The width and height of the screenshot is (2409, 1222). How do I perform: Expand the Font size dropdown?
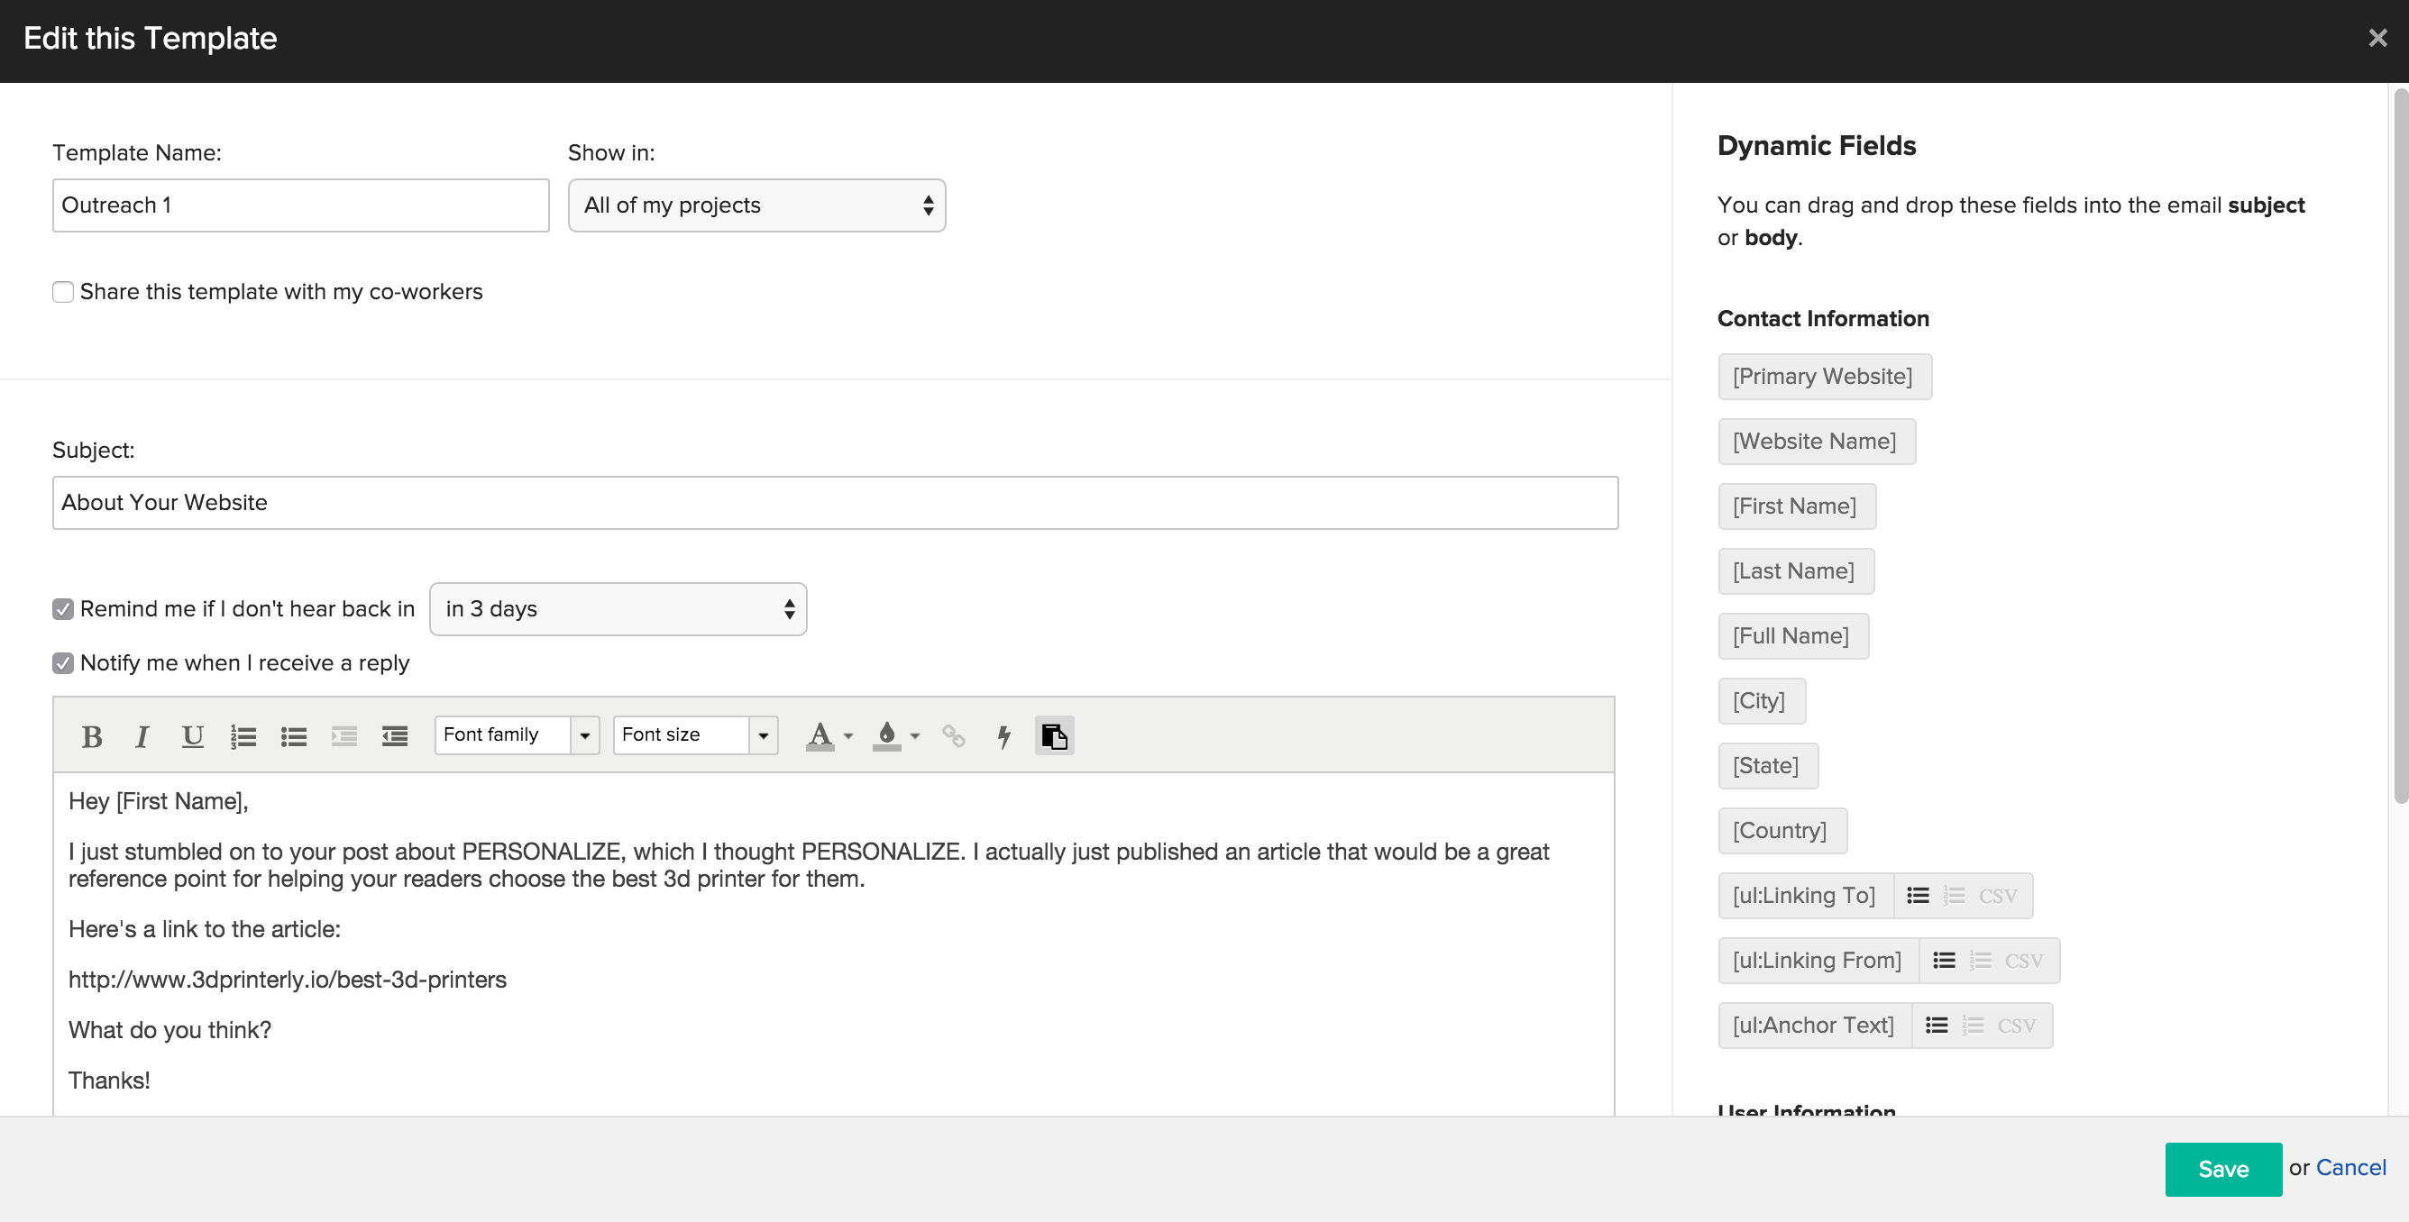tap(696, 734)
